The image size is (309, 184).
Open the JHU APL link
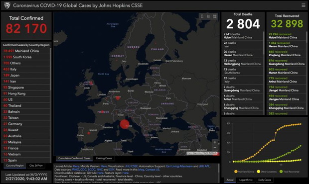(x=204, y=166)
